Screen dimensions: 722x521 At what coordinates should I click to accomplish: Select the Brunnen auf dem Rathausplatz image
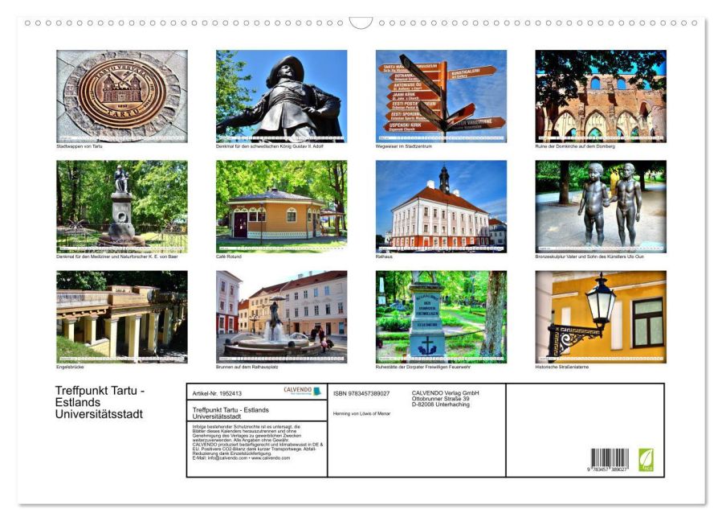tap(281, 317)
